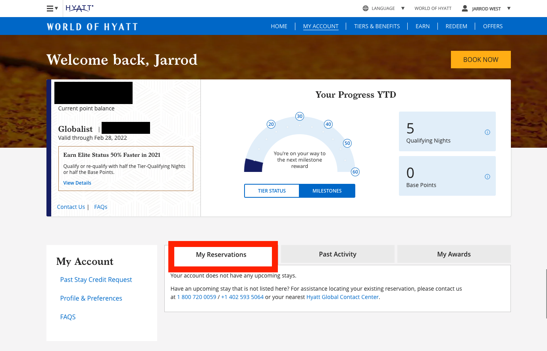Click 'Your Progress YTD' heading
547x351 pixels.
[356, 94]
